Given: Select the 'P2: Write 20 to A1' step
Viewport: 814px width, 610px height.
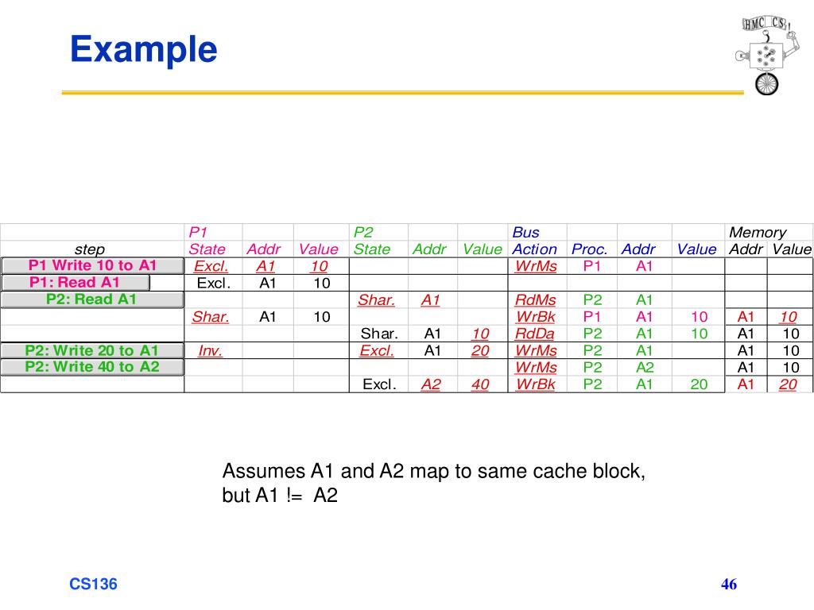Looking at the screenshot, I should coord(92,350).
